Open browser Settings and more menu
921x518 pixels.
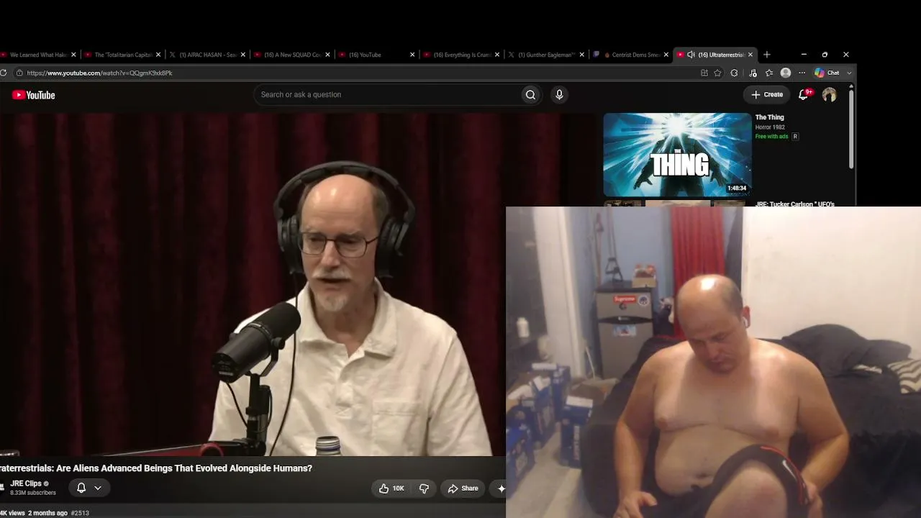802,73
